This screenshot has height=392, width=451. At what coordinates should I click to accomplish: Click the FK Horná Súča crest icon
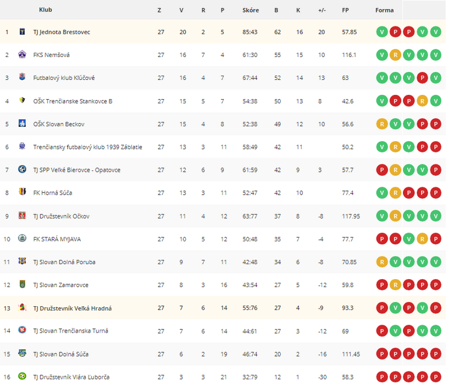click(22, 191)
